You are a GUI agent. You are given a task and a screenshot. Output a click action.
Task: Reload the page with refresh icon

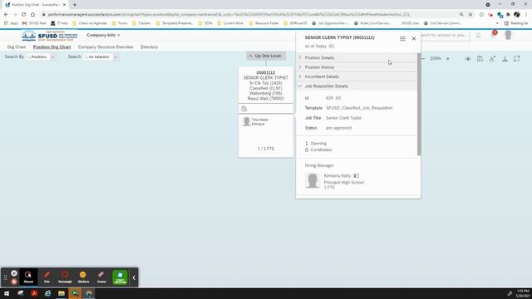click(23, 15)
